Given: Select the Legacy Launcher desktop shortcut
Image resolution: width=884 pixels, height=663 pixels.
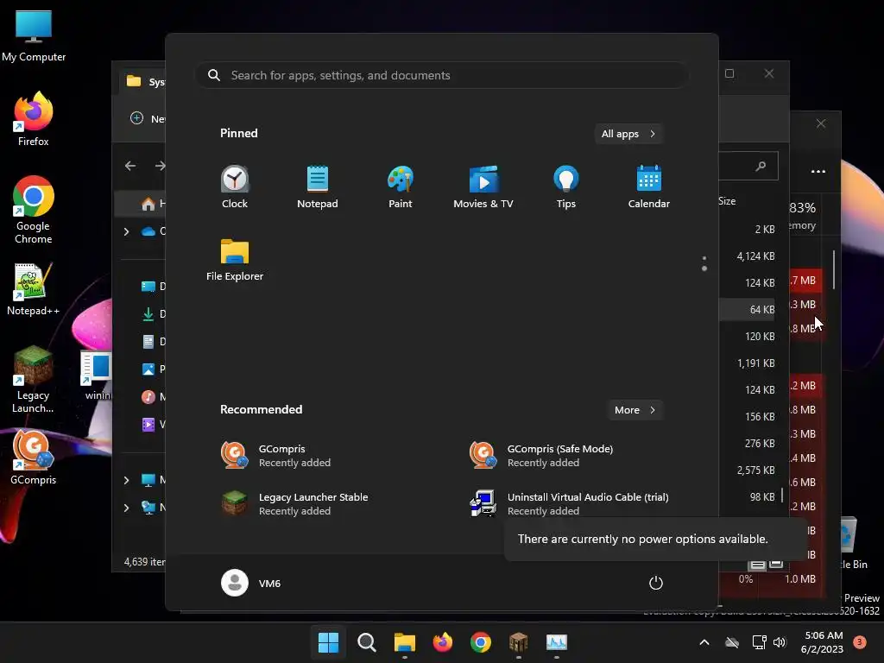Looking at the screenshot, I should click(x=34, y=379).
